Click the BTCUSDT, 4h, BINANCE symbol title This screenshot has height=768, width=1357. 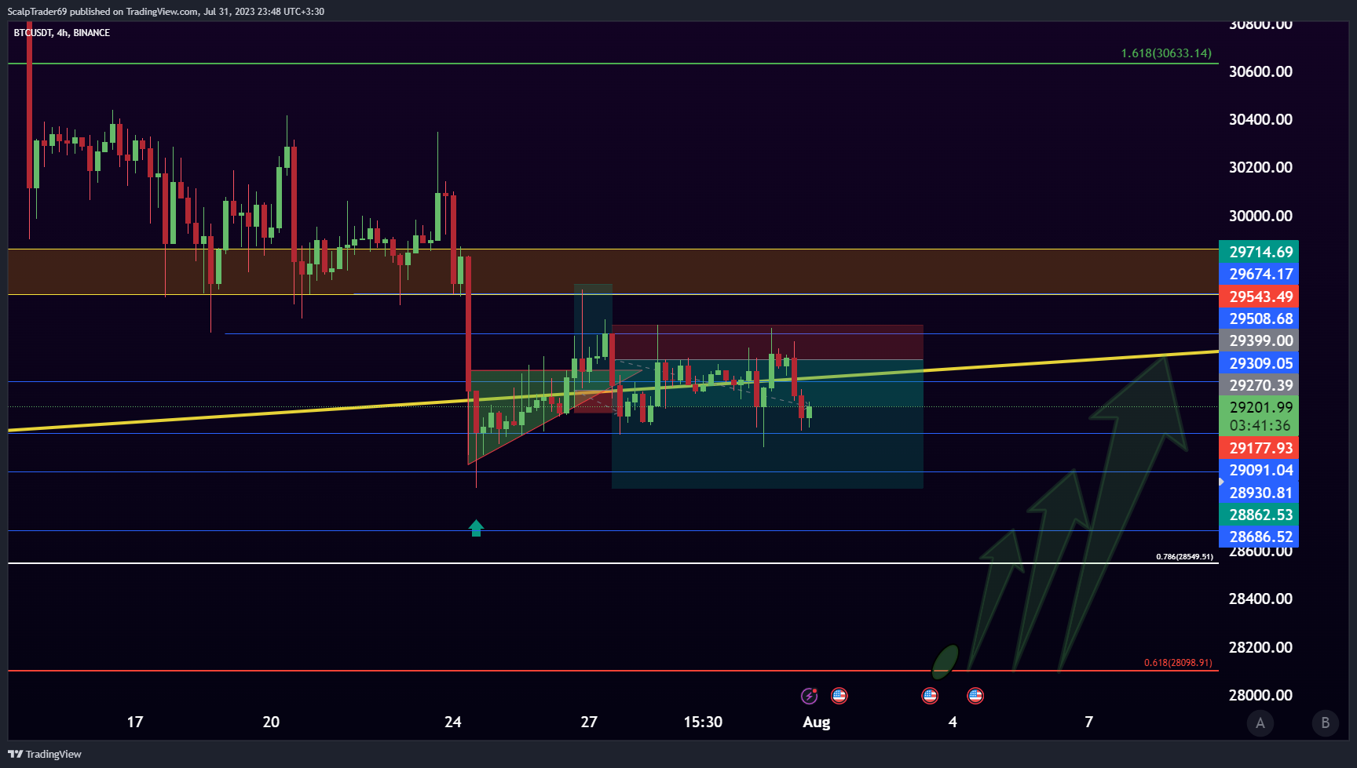coord(62,33)
